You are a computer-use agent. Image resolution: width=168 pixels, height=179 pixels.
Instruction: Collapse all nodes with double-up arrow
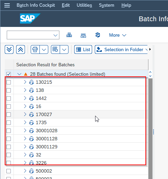[x=21, y=49]
